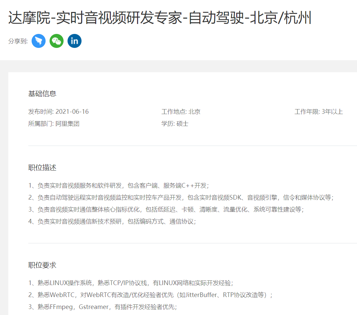This screenshot has width=357, height=315.
Task: Click the 分享到 label
Action: click(x=18, y=41)
